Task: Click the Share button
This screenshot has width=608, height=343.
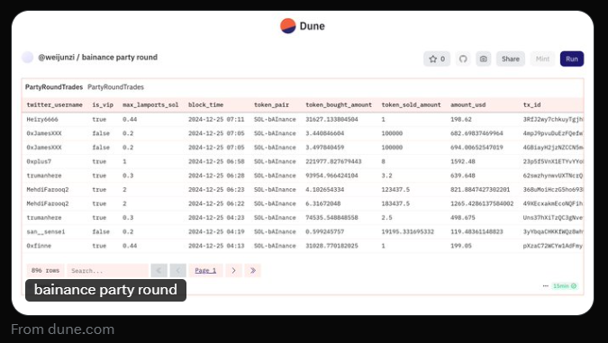Action: pyautogui.click(x=511, y=59)
